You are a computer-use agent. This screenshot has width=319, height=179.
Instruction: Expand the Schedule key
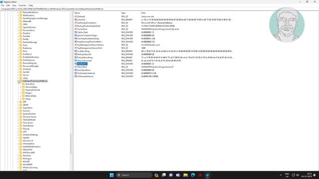tap(18, 69)
